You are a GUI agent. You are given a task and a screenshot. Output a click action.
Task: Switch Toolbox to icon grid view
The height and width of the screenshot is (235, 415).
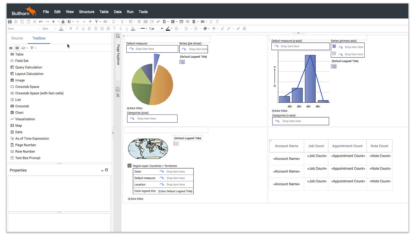[11, 48]
